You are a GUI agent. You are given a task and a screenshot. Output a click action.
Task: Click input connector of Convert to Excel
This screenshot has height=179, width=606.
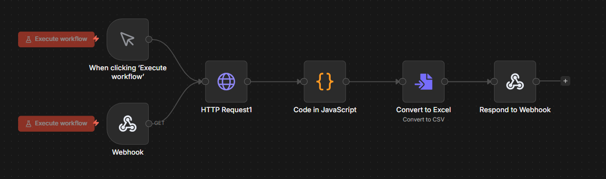point(403,81)
